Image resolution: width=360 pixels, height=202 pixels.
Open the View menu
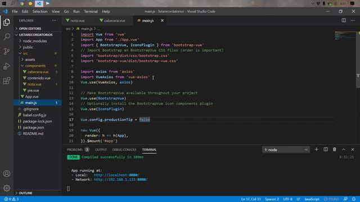click(x=56, y=11)
